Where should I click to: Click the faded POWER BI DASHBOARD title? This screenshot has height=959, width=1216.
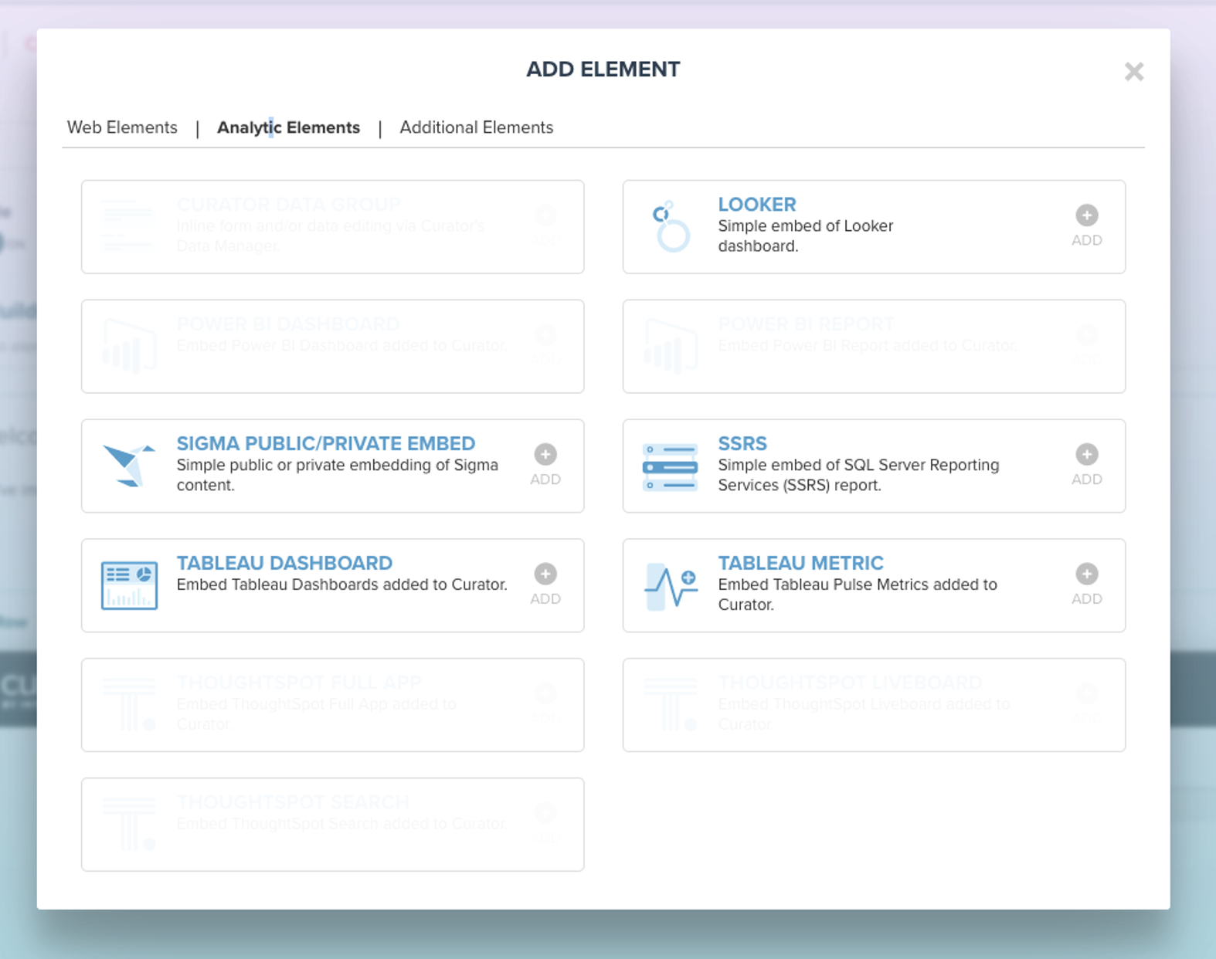pyautogui.click(x=287, y=324)
